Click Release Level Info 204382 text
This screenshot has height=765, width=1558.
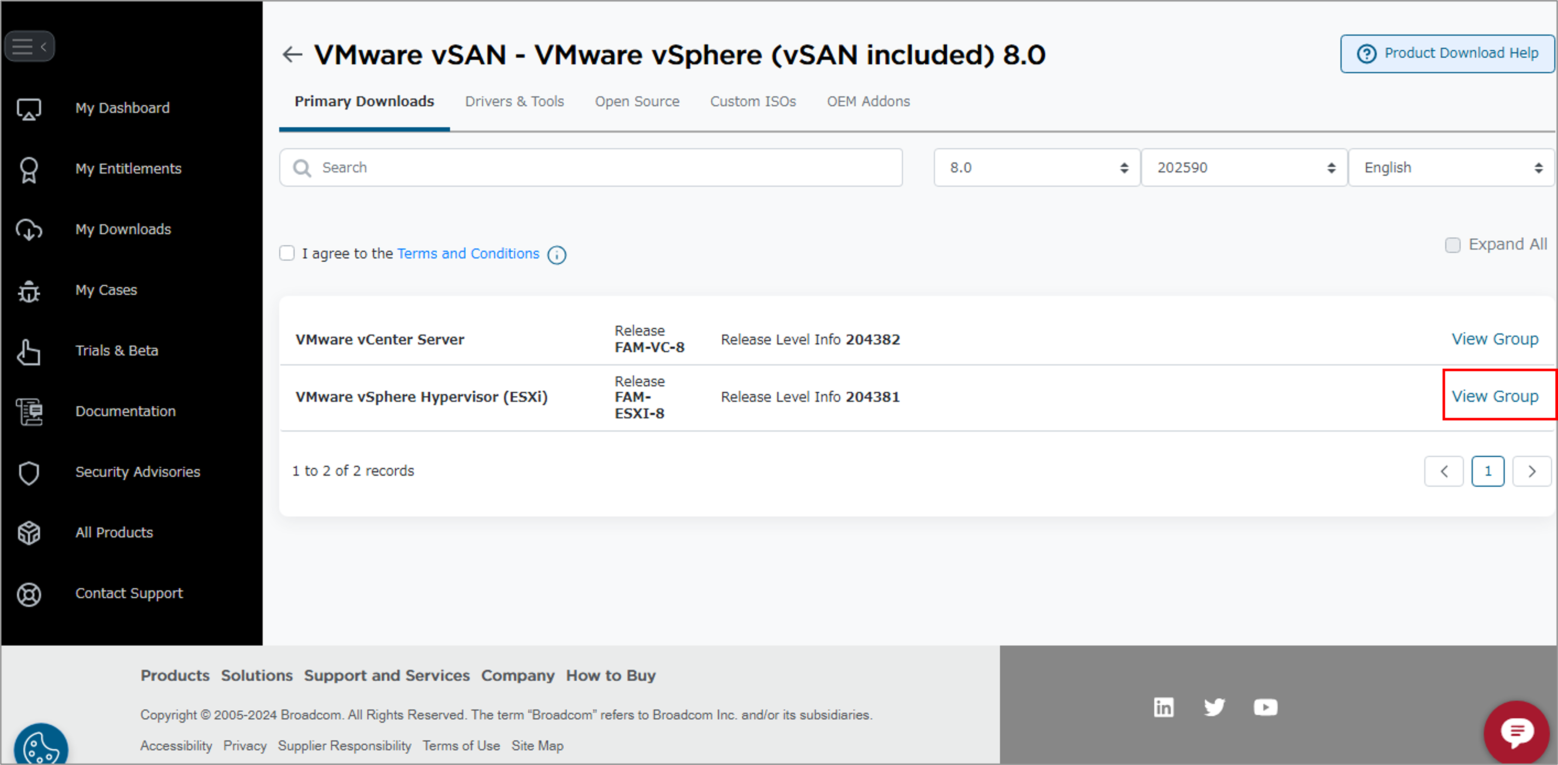810,340
